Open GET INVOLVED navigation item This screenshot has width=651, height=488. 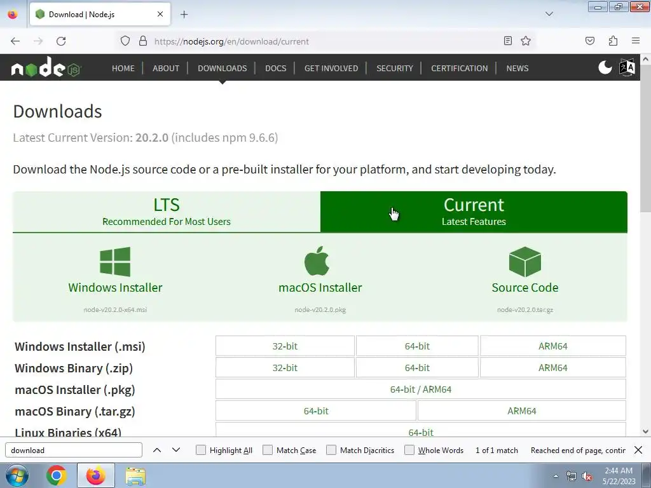coord(331,68)
